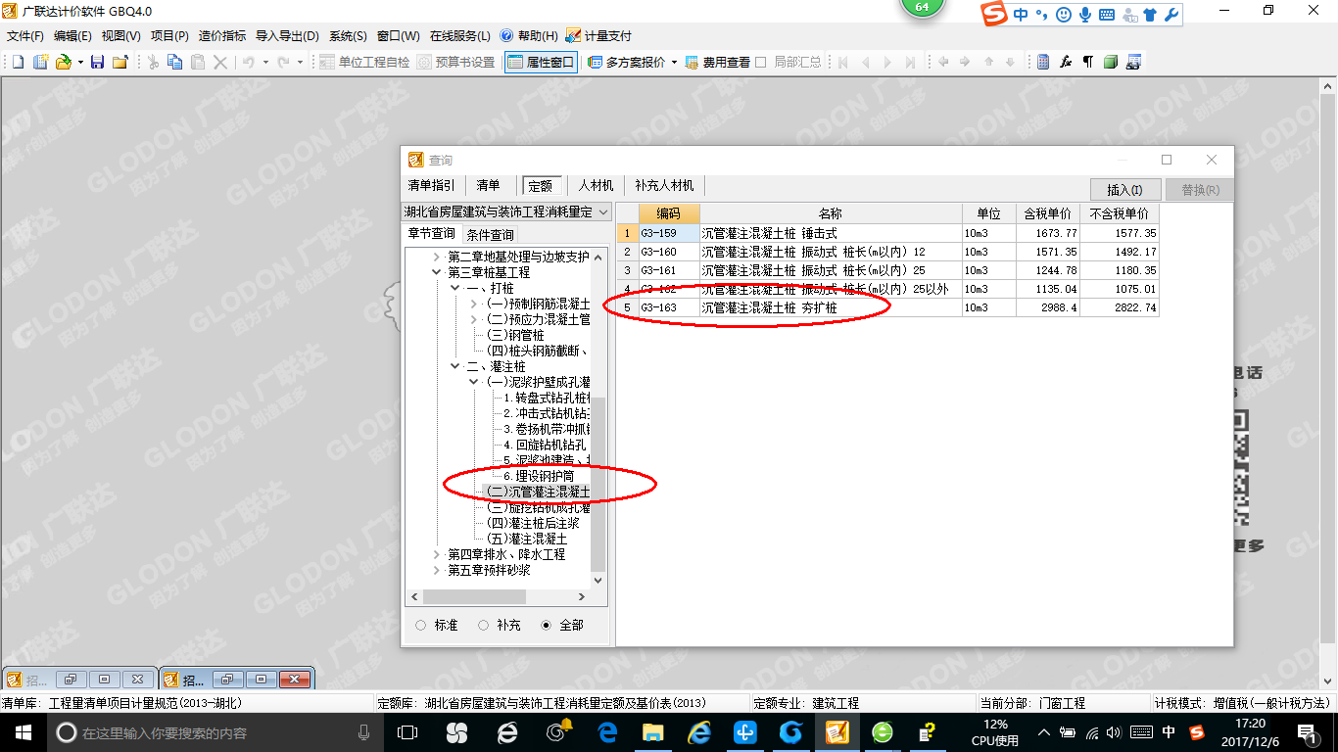1338x752 pixels.
Task: Click the Delete X toolbar icon
Action: pos(220,62)
